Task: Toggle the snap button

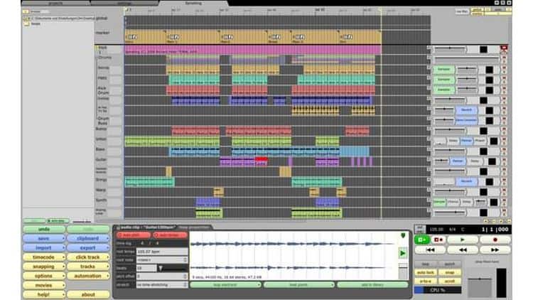Action: pos(449,272)
